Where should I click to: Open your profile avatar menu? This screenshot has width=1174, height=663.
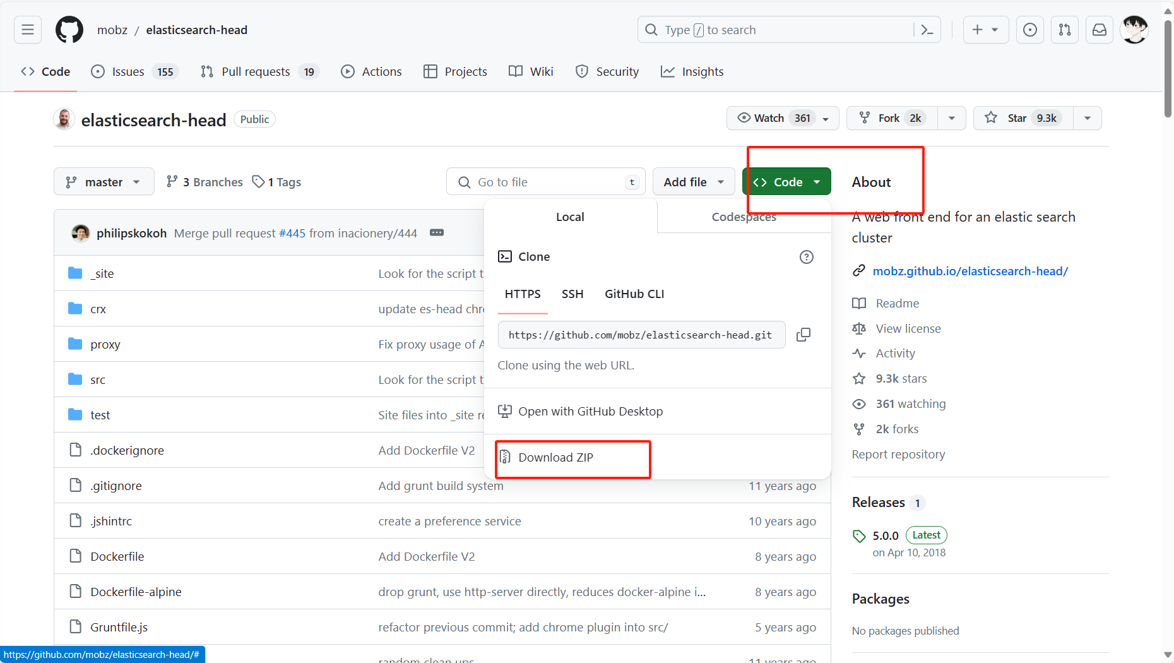pyautogui.click(x=1134, y=29)
